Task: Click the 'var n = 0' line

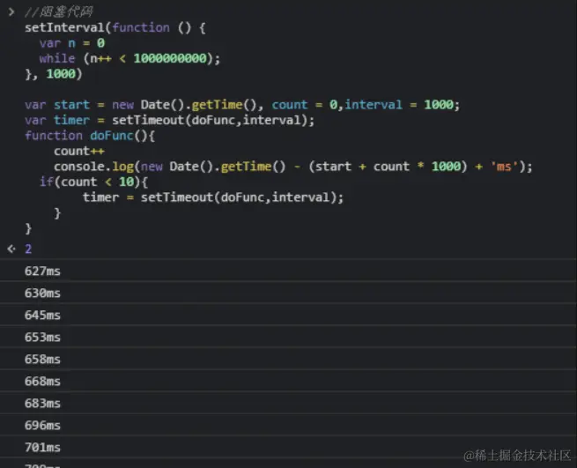Action: (x=72, y=43)
